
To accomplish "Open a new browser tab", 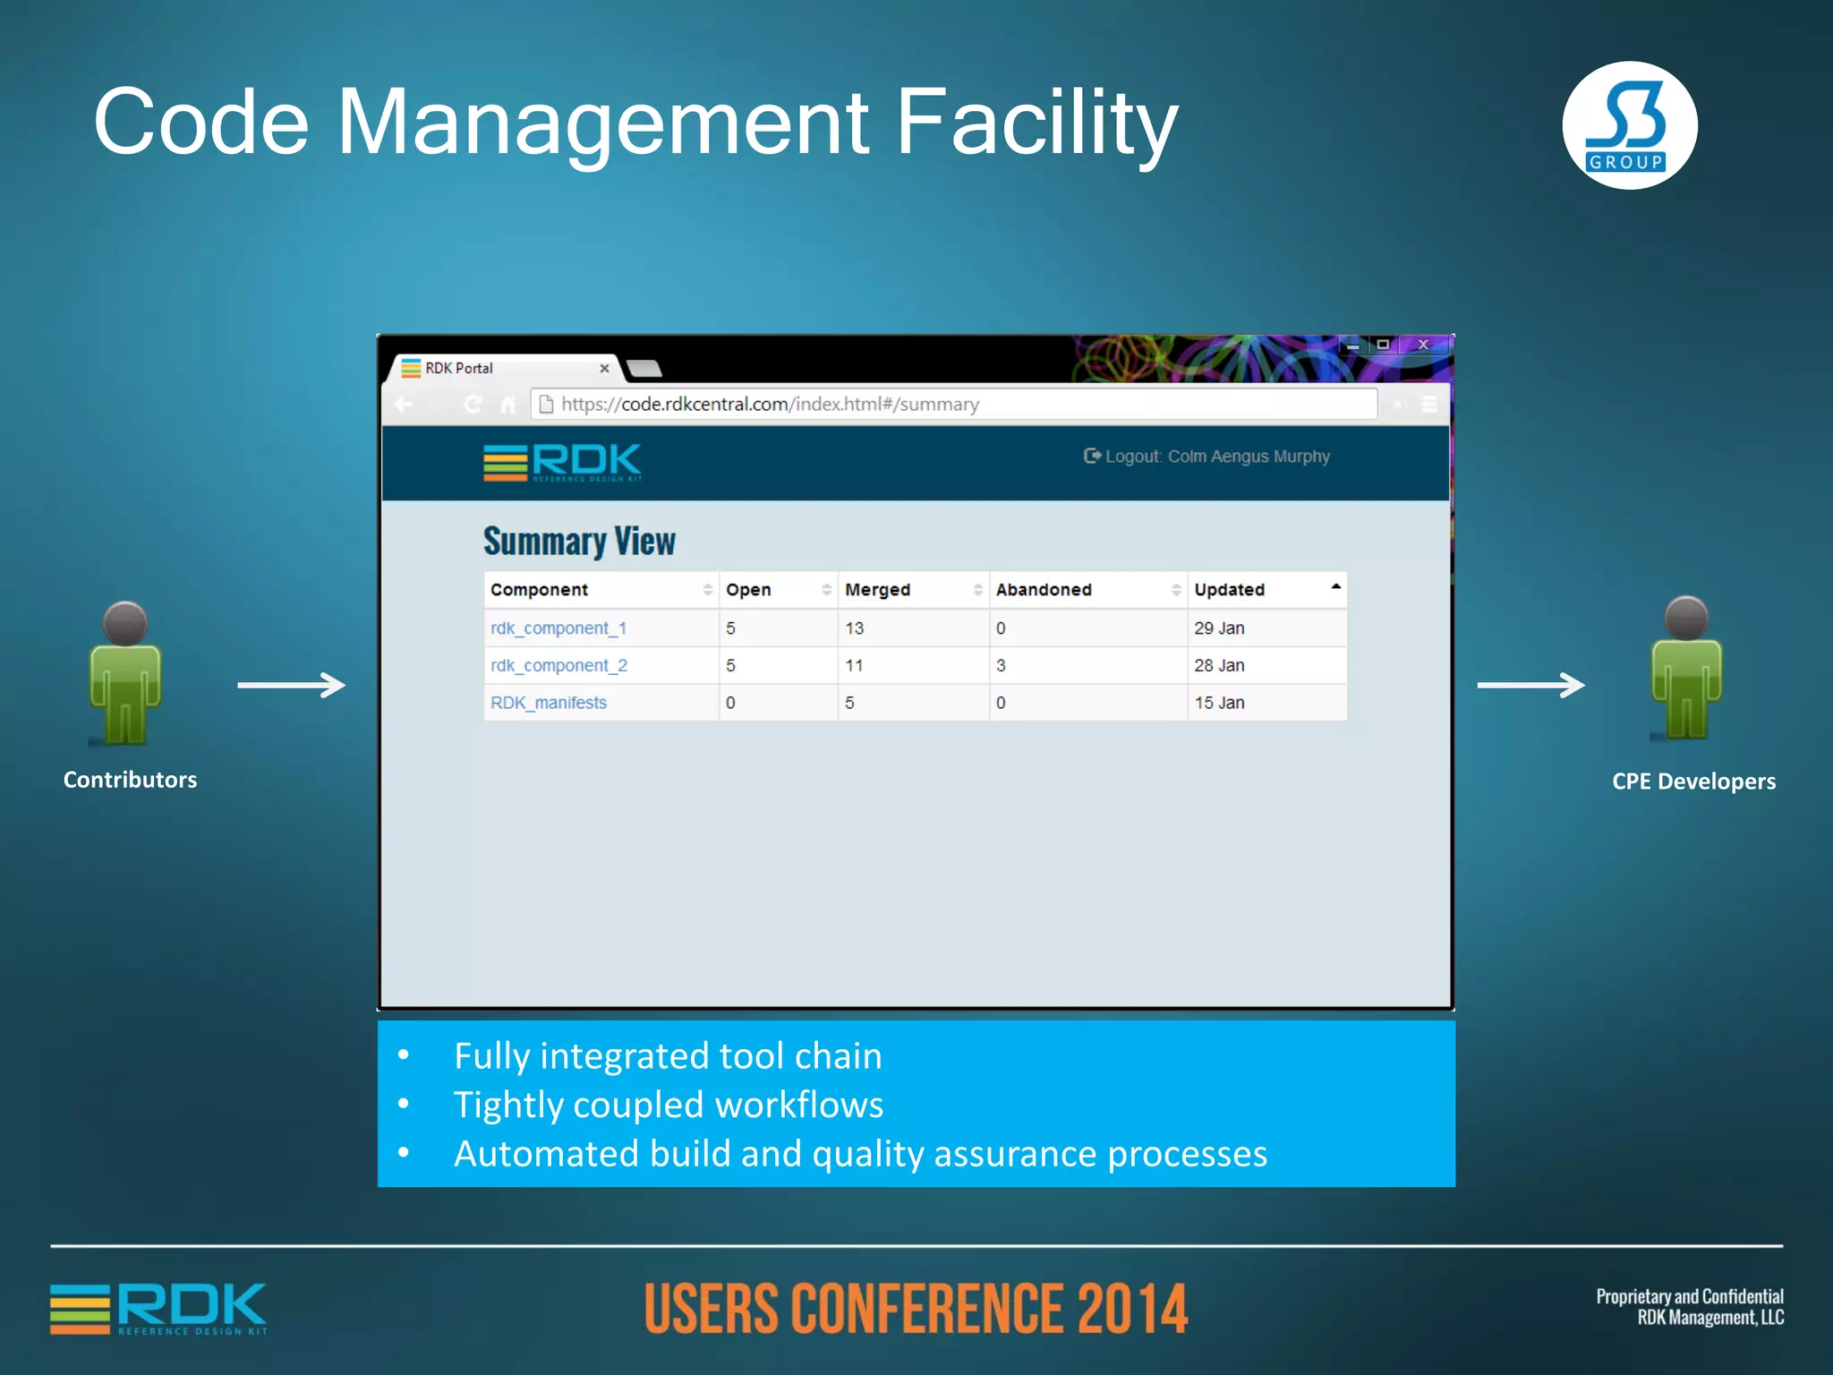I will 644,368.
